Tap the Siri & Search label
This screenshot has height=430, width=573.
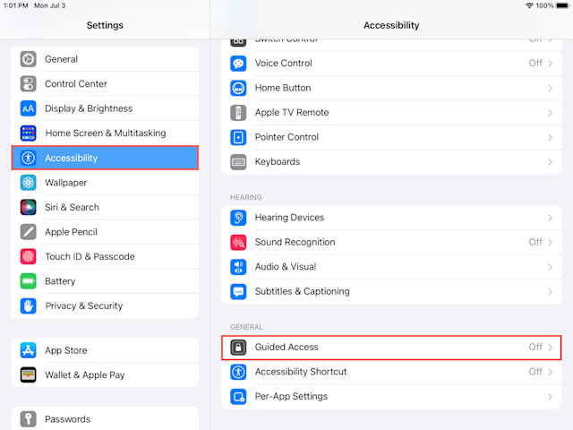point(72,207)
